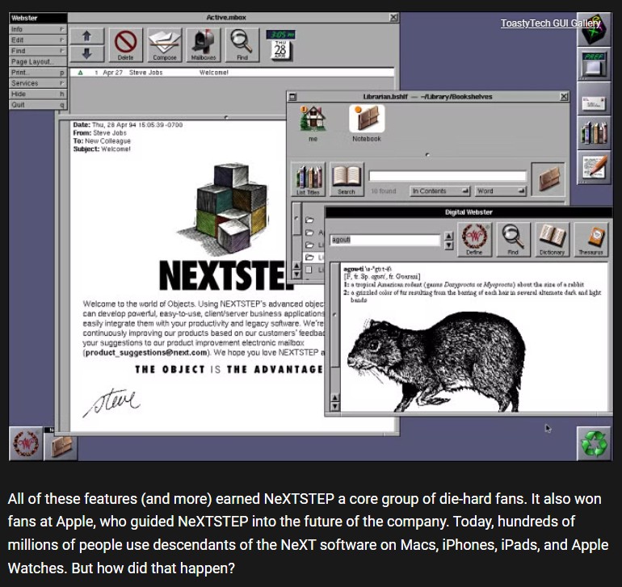Open the PREF preferences dock icon
Screen dimensions: 622x587
[x=594, y=65]
